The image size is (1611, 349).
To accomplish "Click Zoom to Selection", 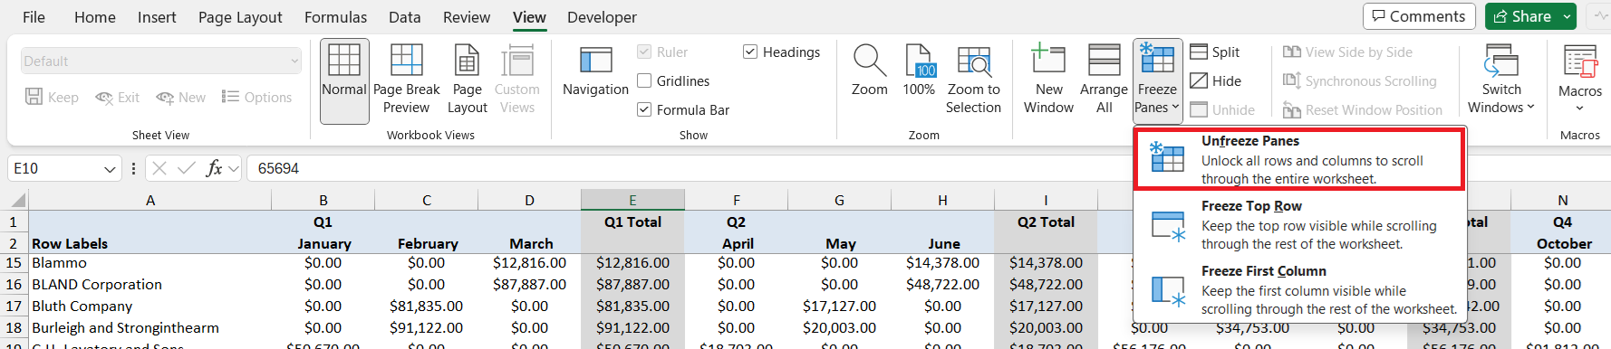I will (x=973, y=80).
